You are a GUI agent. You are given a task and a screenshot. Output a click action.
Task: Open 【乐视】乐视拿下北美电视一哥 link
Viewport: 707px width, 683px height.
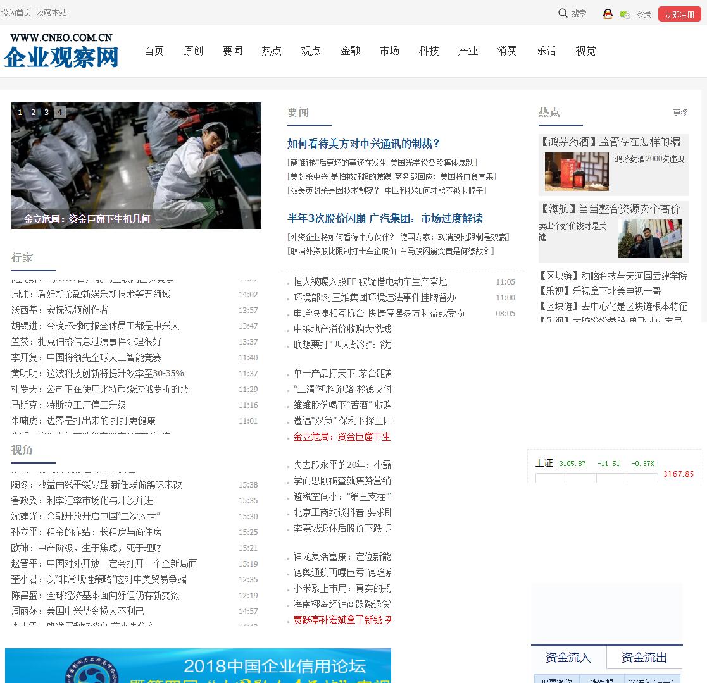pyautogui.click(x=600, y=291)
